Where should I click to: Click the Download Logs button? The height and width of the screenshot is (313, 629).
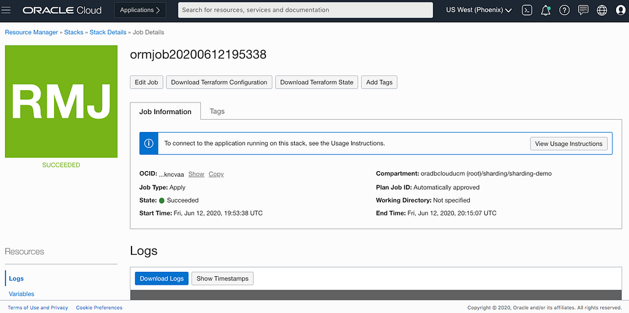pyautogui.click(x=162, y=278)
